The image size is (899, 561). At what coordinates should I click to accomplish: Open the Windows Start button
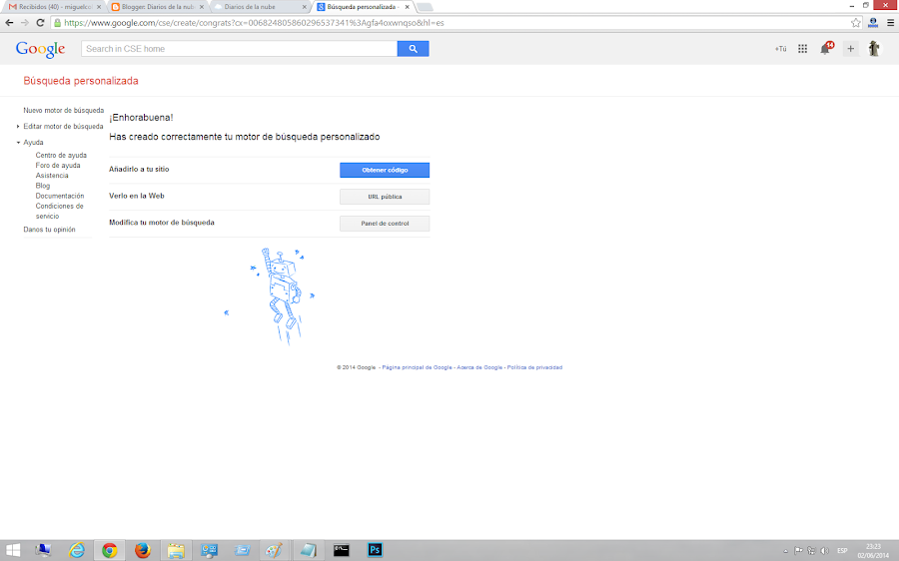13,551
